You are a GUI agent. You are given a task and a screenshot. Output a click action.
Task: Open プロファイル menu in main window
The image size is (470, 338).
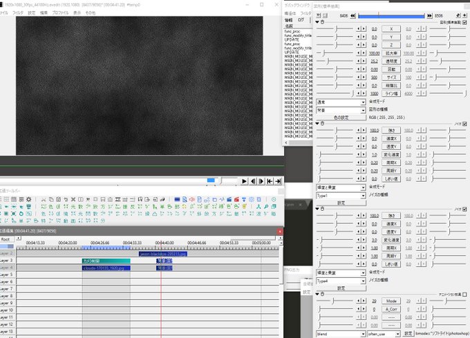pyautogui.click(x=60, y=13)
